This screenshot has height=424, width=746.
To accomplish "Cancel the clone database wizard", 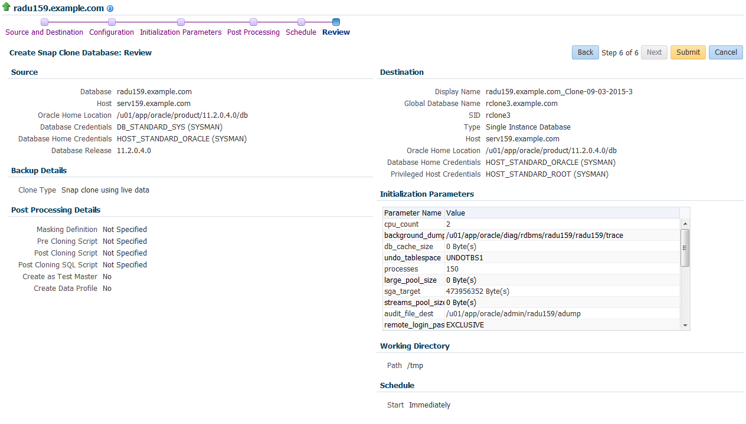I will pyautogui.click(x=725, y=52).
